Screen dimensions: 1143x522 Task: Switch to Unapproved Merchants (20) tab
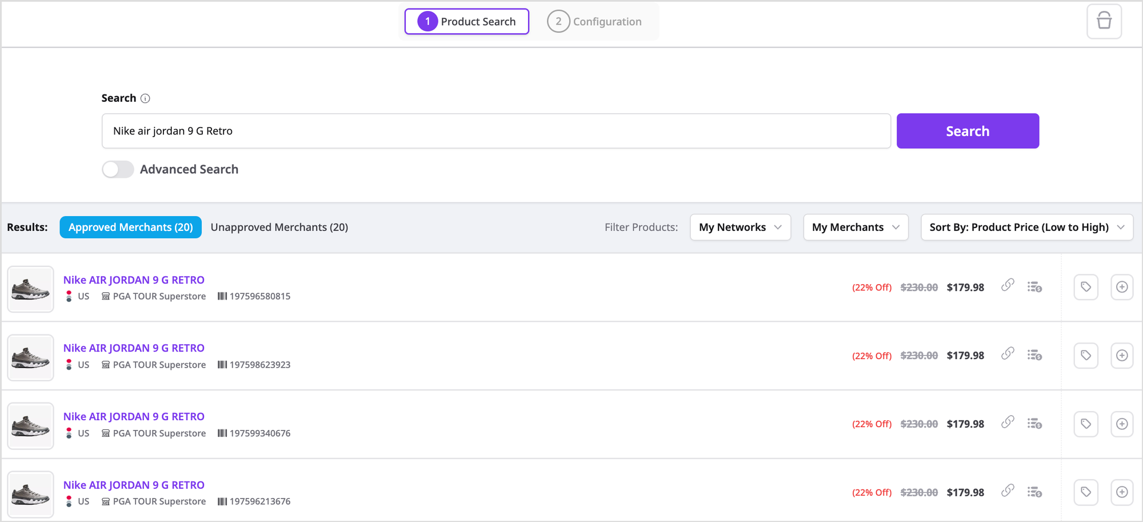279,227
